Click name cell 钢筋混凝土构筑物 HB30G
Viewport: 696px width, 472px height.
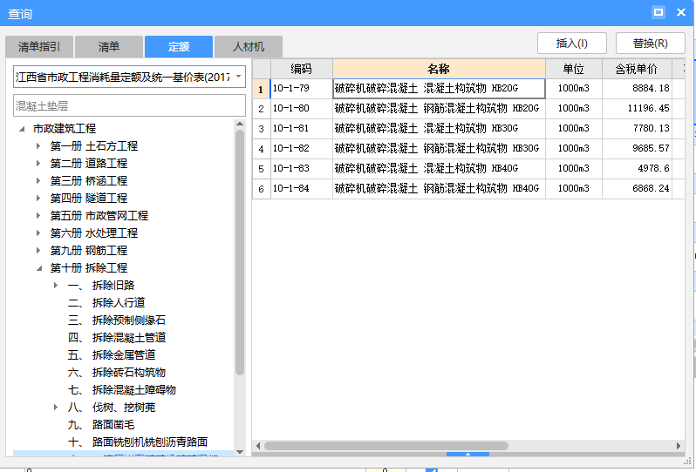click(439, 148)
